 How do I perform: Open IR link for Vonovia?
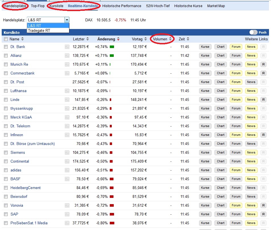[x=263, y=206]
